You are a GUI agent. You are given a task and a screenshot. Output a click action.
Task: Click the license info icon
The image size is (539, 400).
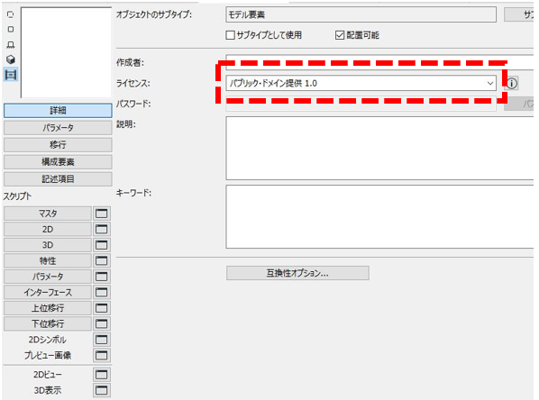(x=512, y=83)
